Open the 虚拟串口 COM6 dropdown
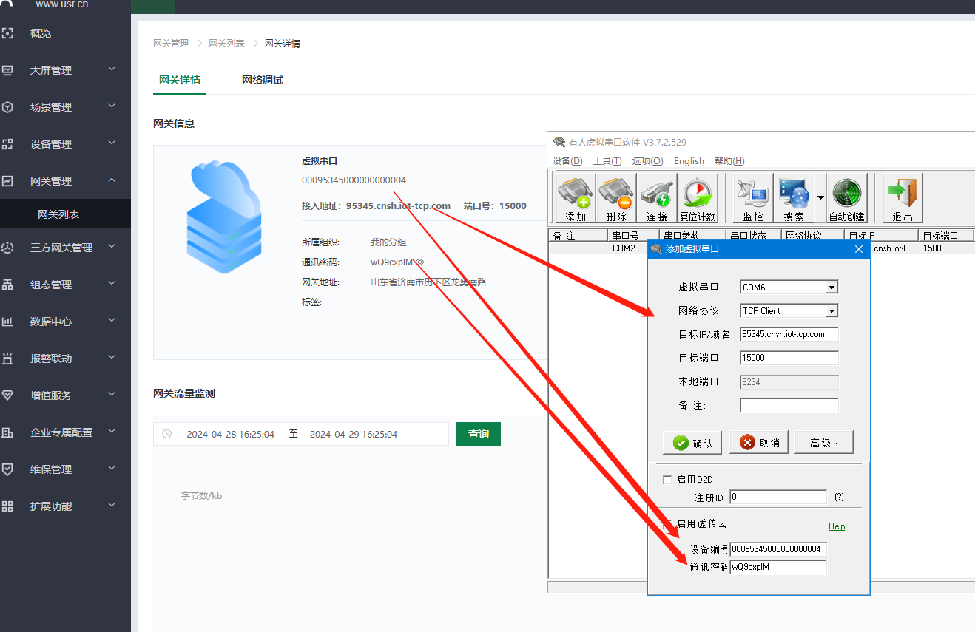 pos(831,288)
